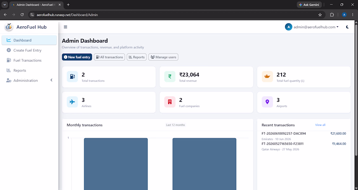This screenshot has width=358, height=190.
Task: Click the airplane Airlines icon
Action: tap(72, 102)
